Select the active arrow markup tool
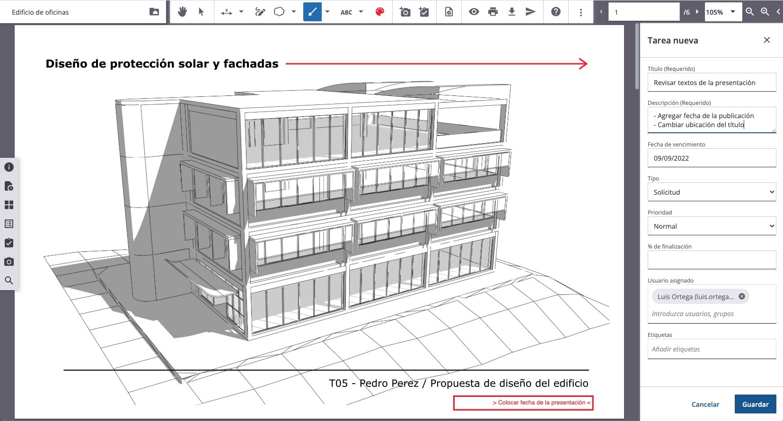783x421 pixels. tap(312, 12)
